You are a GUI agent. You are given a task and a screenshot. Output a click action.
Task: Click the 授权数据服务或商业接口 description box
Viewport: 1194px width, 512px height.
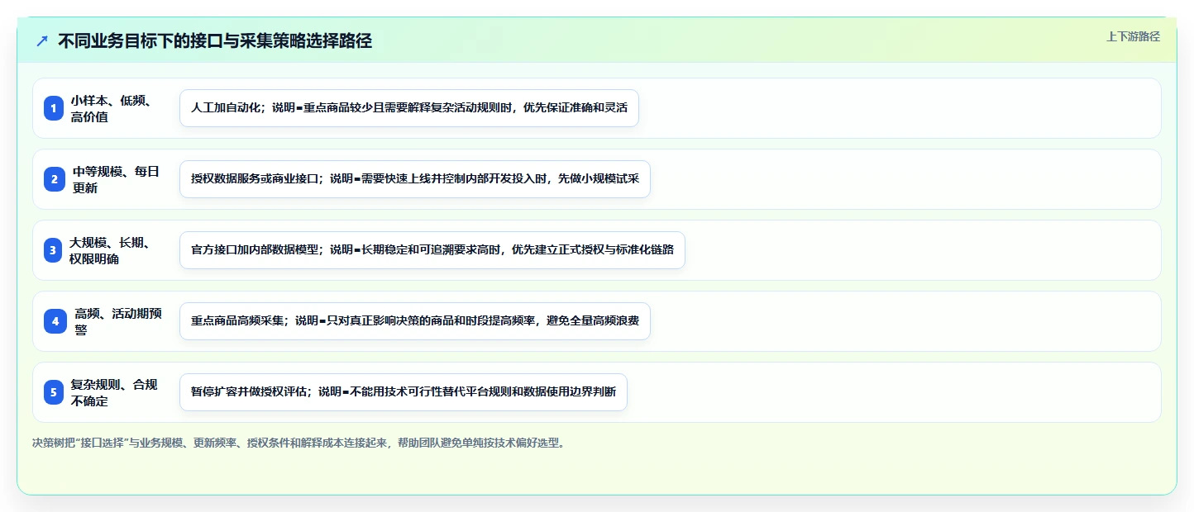pos(415,179)
